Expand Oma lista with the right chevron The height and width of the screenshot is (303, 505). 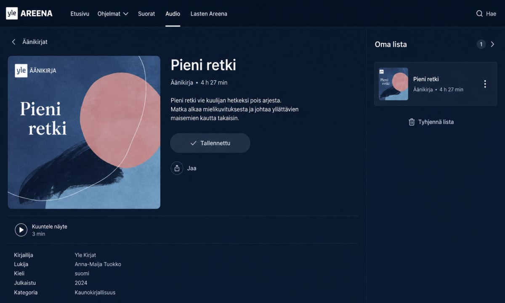tap(493, 44)
